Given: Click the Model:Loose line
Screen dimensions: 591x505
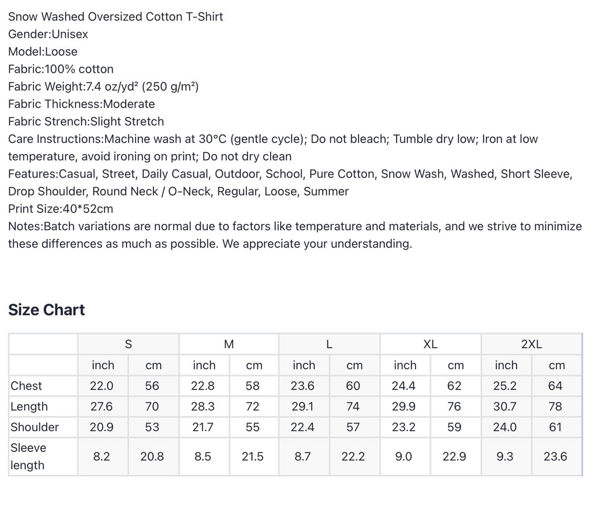Looking at the screenshot, I should [x=43, y=51].
